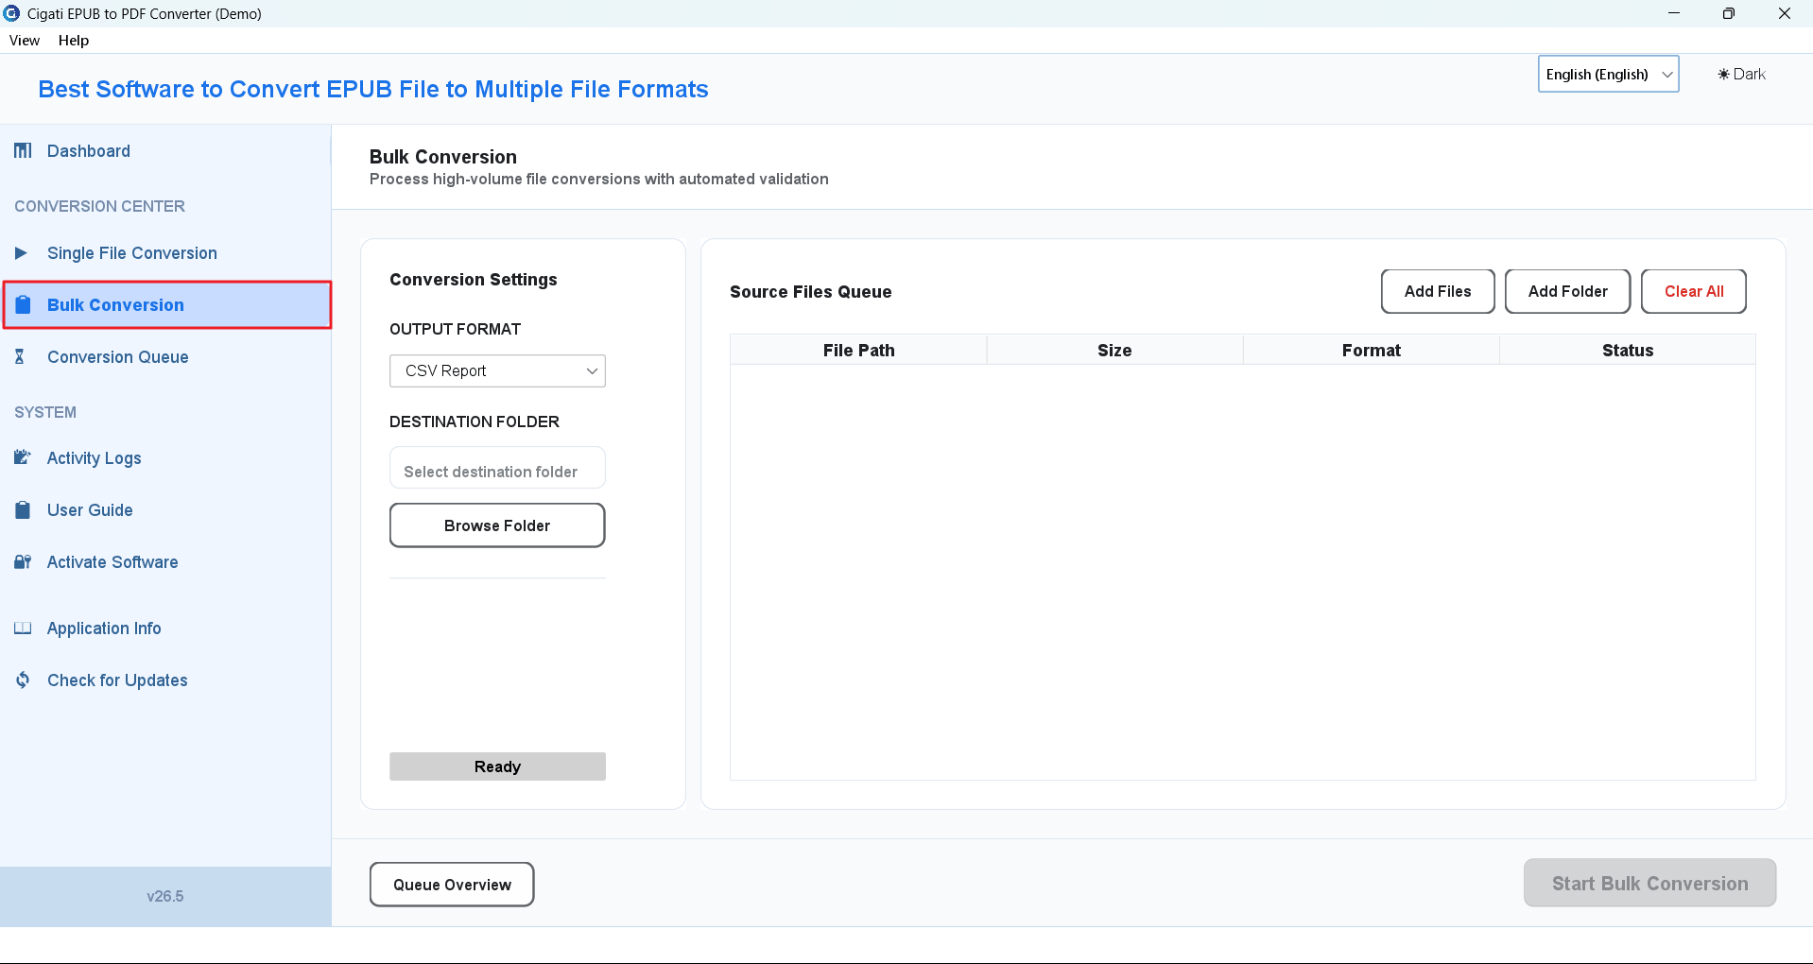
Task: Click the Status column header
Action: tap(1628, 350)
